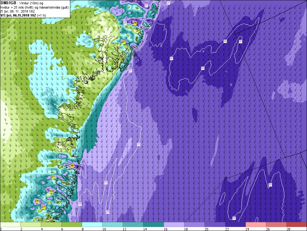Click the yellow "26" max gust label
The height and width of the screenshot is (231, 307).
tap(37, 201)
